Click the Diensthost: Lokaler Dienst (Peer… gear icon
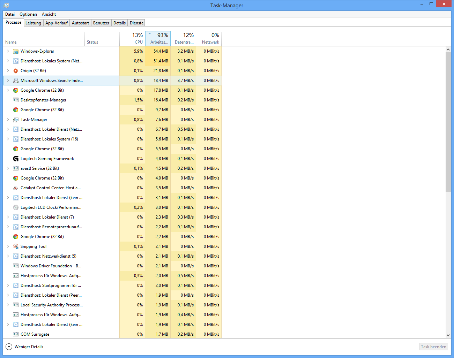This screenshot has height=358, width=454. (x=16, y=295)
